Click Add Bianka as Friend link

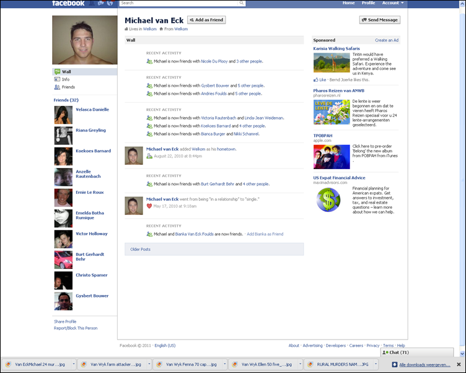point(265,234)
